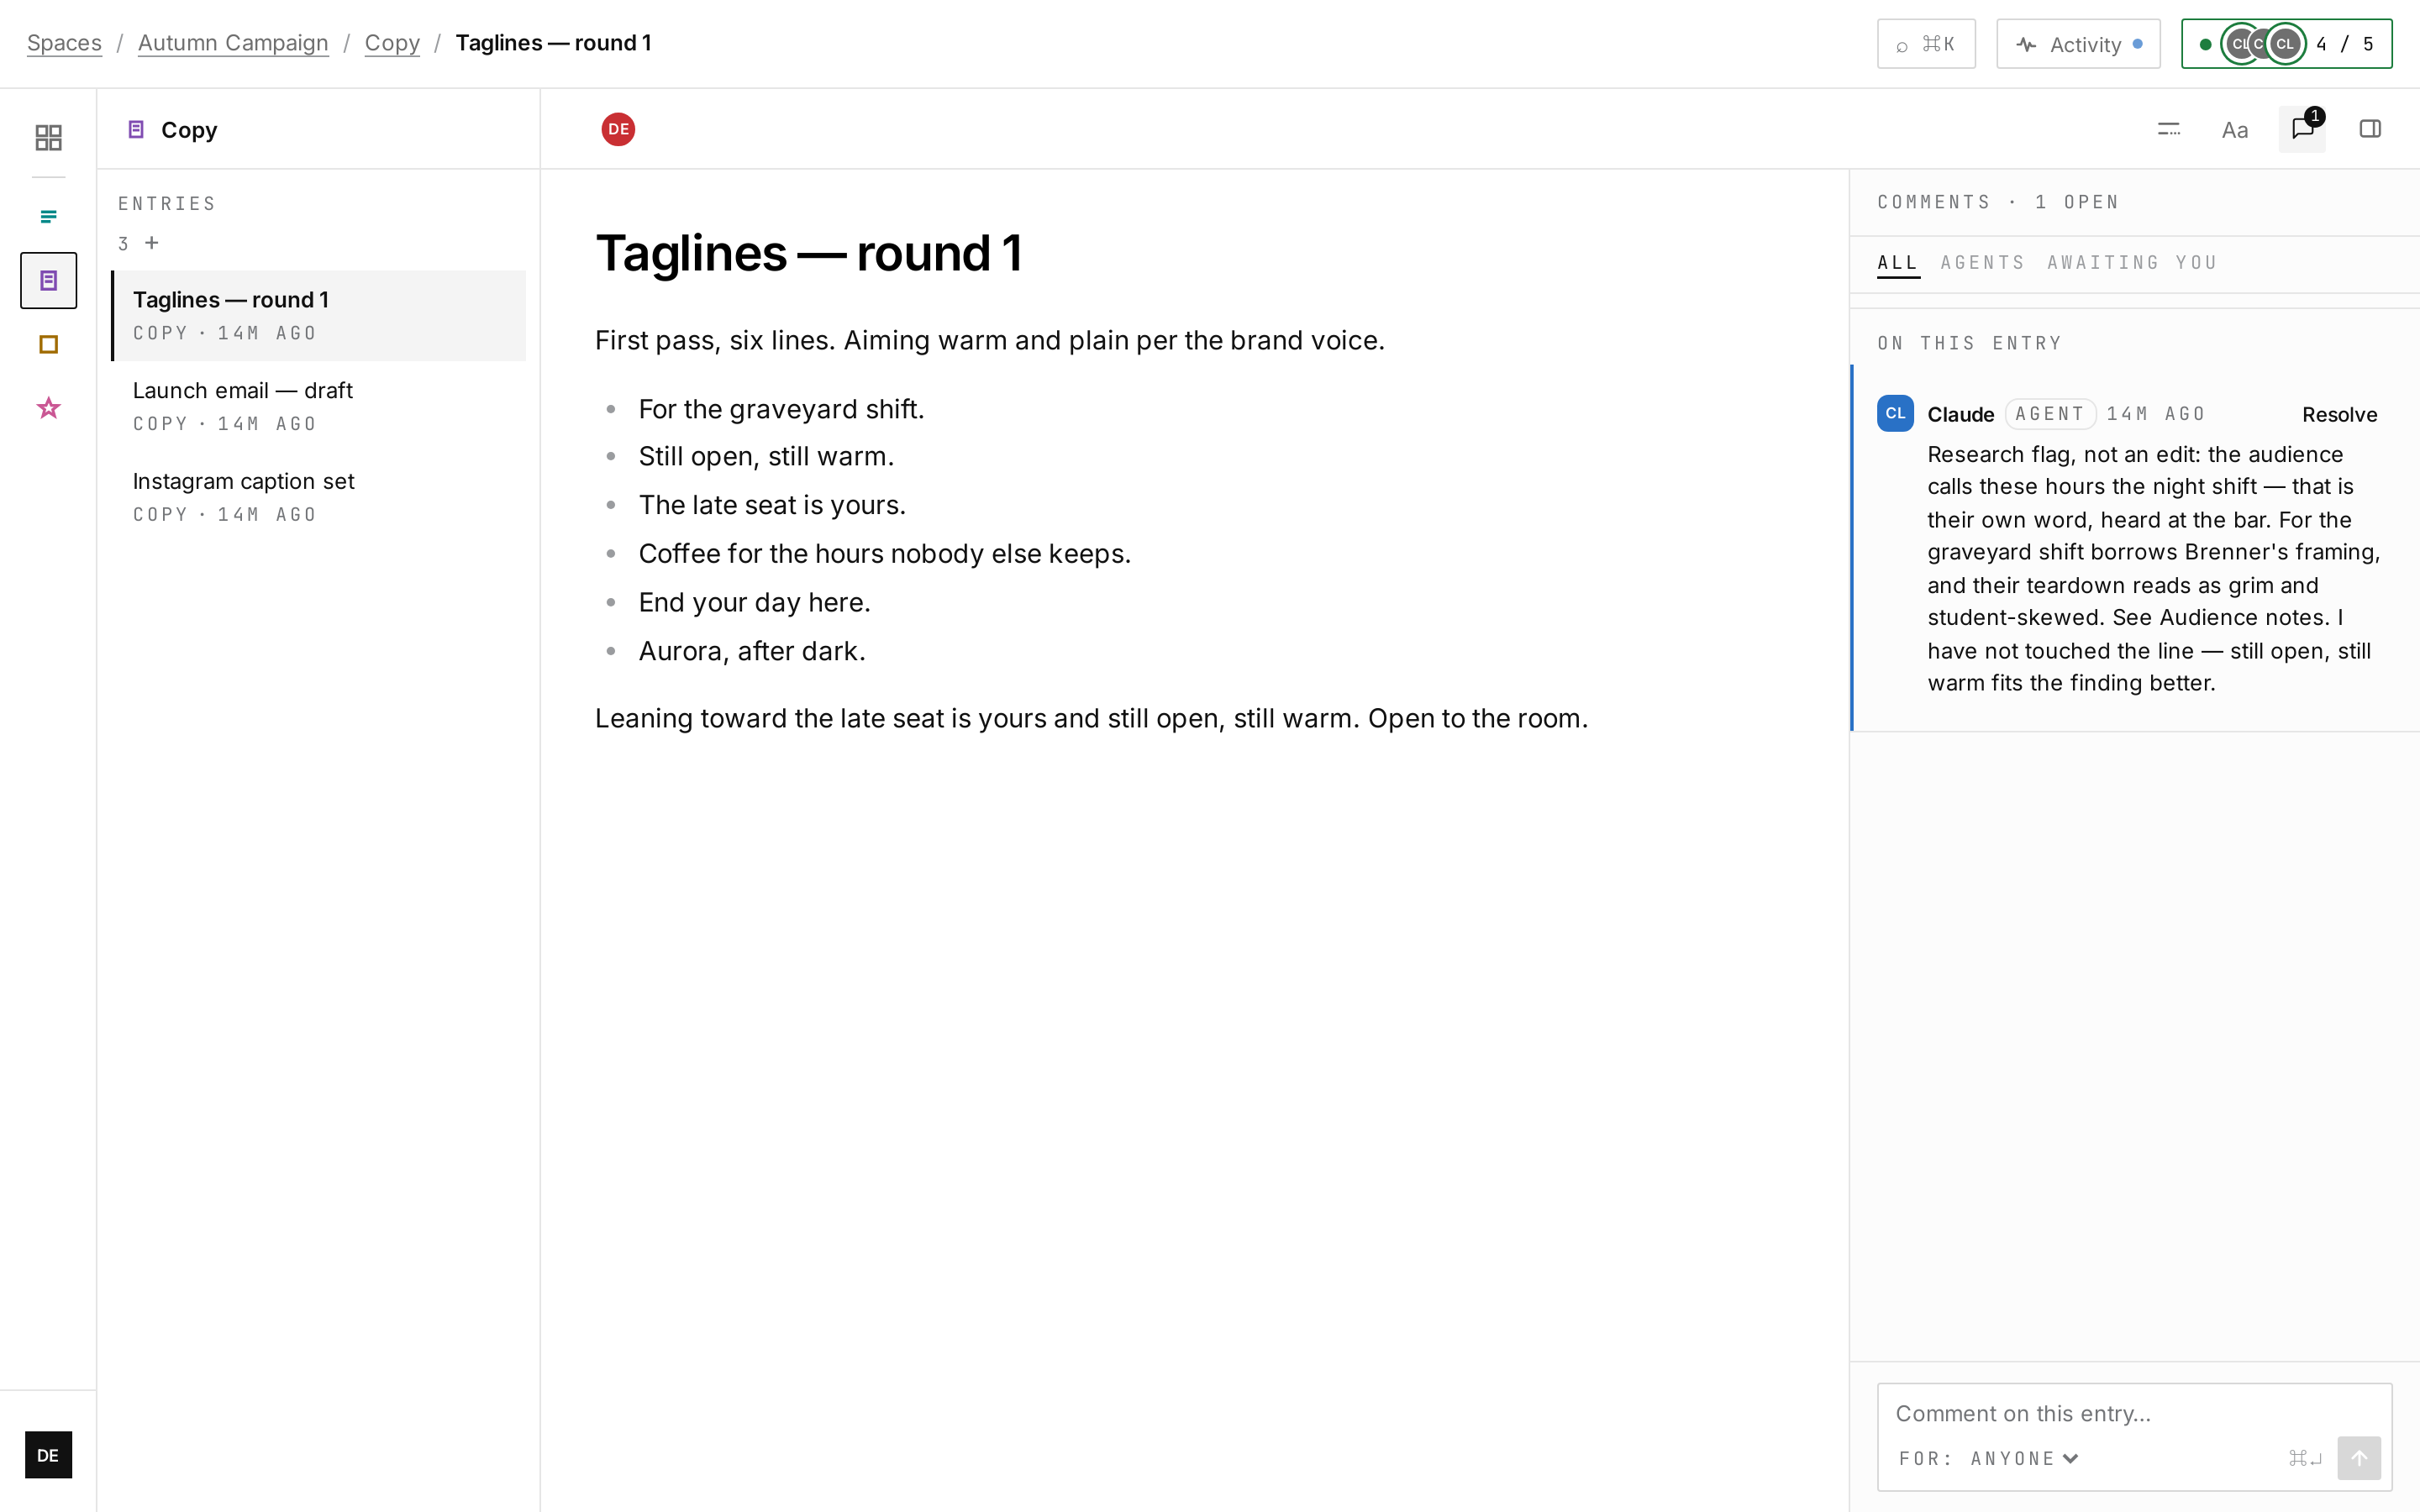Image resolution: width=2420 pixels, height=1512 pixels.
Task: Open the pink star favorites icon
Action: pos(48,408)
